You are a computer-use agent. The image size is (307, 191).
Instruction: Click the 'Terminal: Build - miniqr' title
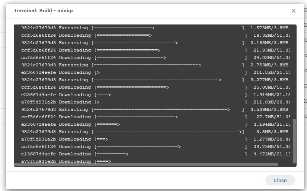44,10
